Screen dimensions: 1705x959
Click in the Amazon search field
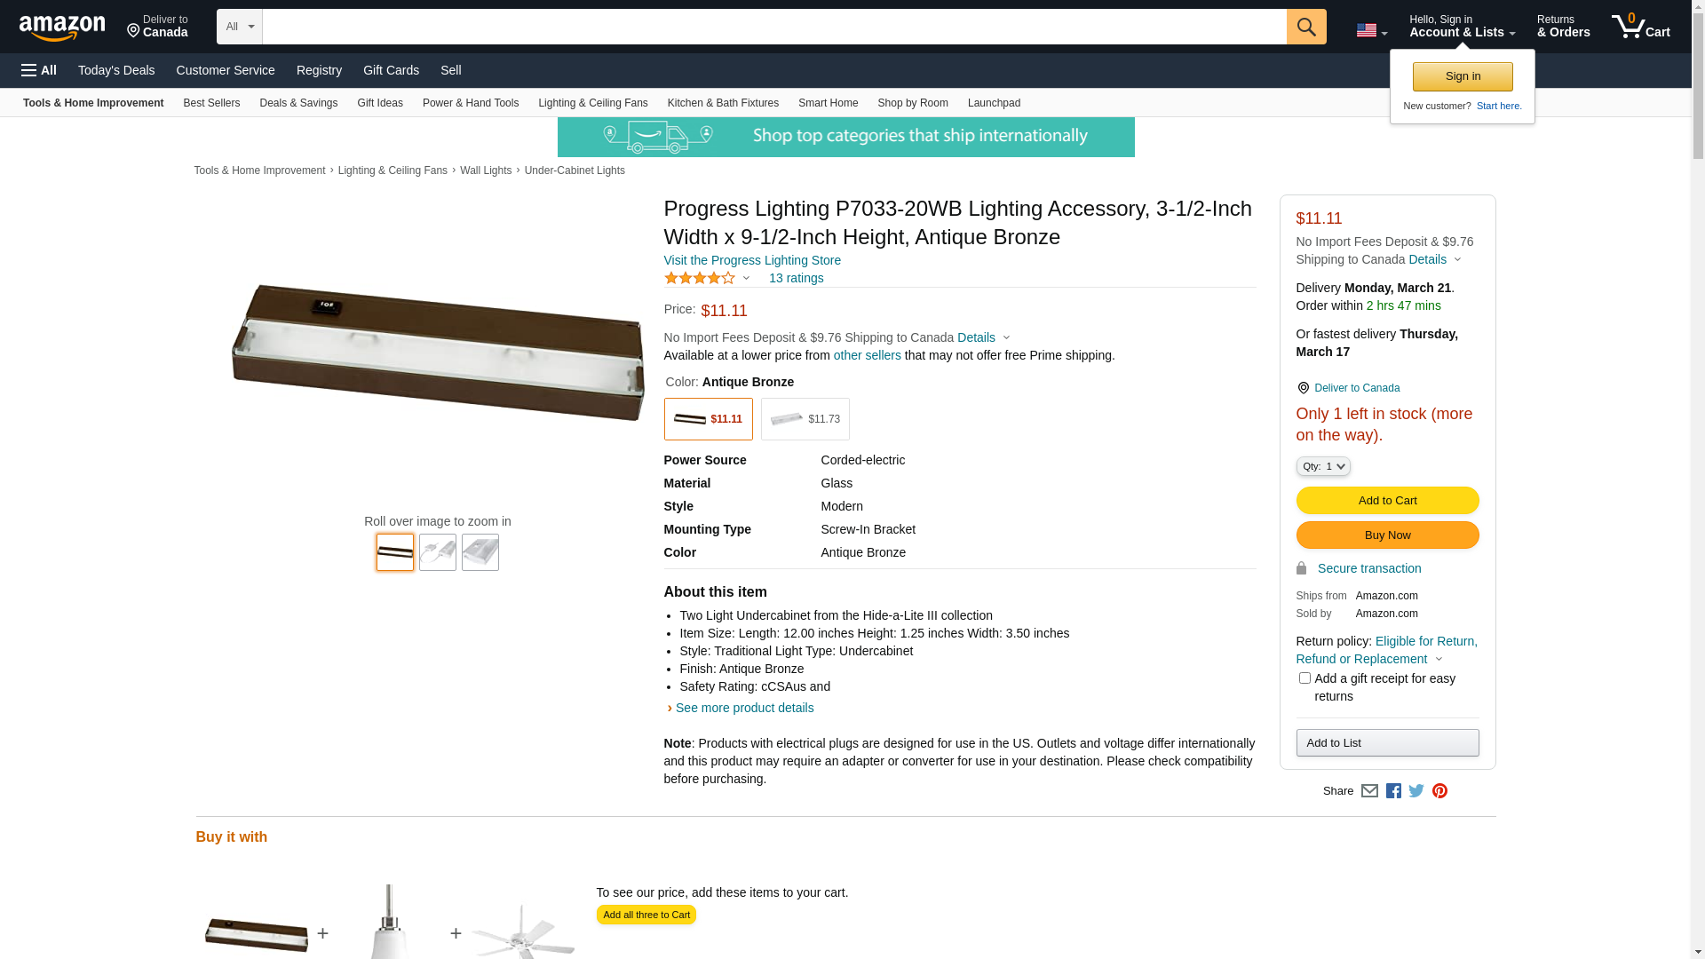(x=773, y=27)
